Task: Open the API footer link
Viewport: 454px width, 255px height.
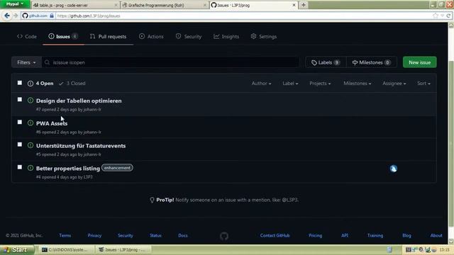Action: 345,236
